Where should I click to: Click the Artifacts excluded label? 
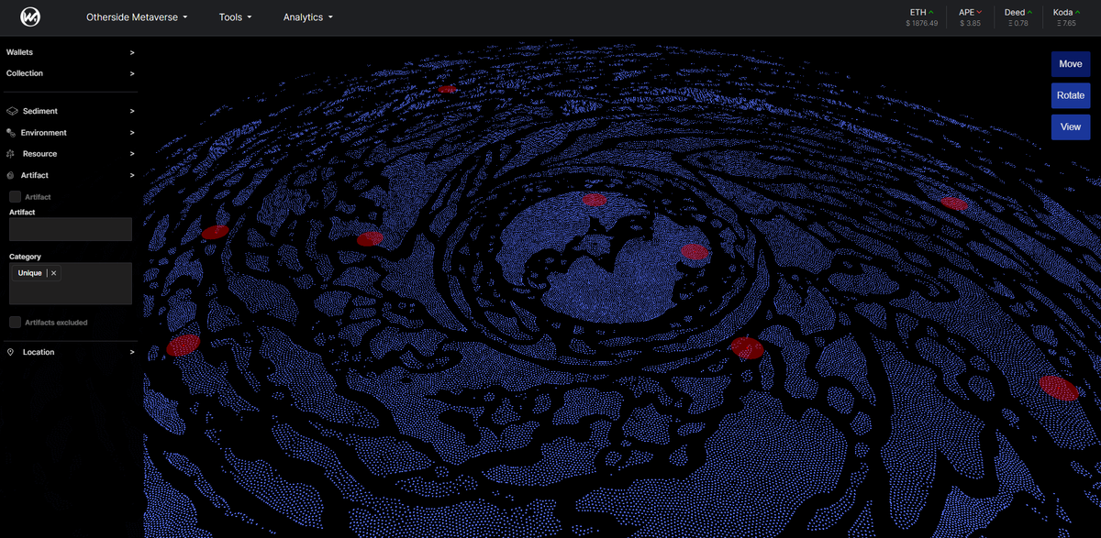[57, 323]
